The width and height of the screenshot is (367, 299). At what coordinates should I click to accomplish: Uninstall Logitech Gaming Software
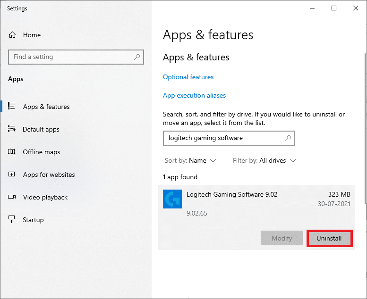(329, 238)
